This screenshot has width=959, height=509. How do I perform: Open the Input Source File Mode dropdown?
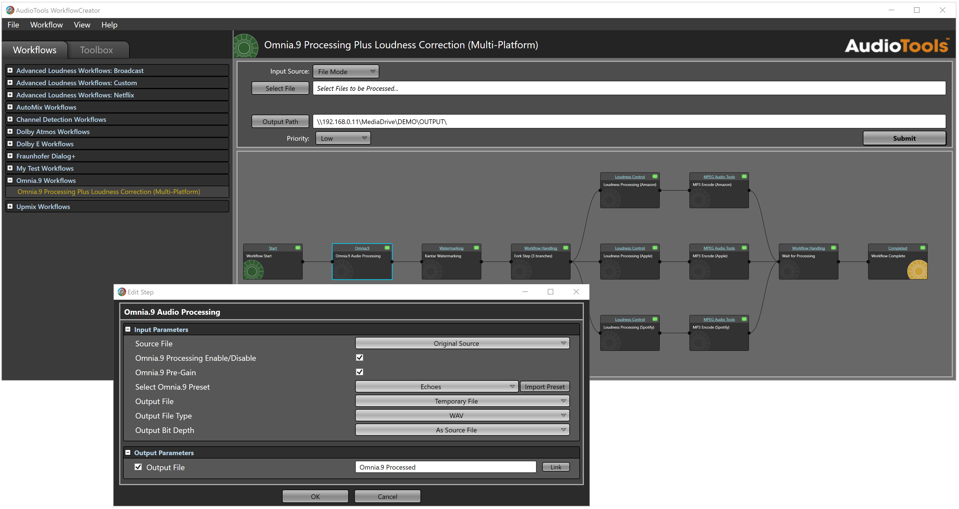[x=346, y=71]
